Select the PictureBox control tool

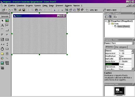tap(7, 21)
